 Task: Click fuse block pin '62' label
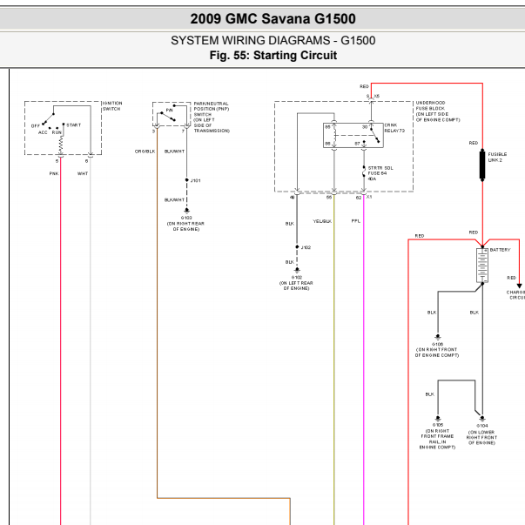[359, 198]
